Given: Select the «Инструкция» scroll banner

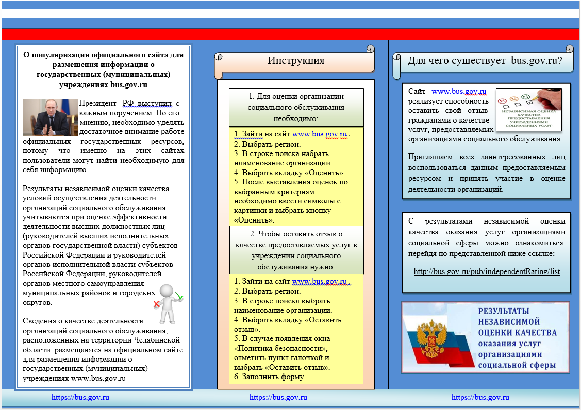Looking at the screenshot, I should point(295,61).
